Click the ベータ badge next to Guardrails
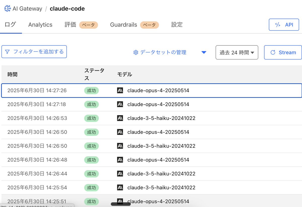 point(149,25)
